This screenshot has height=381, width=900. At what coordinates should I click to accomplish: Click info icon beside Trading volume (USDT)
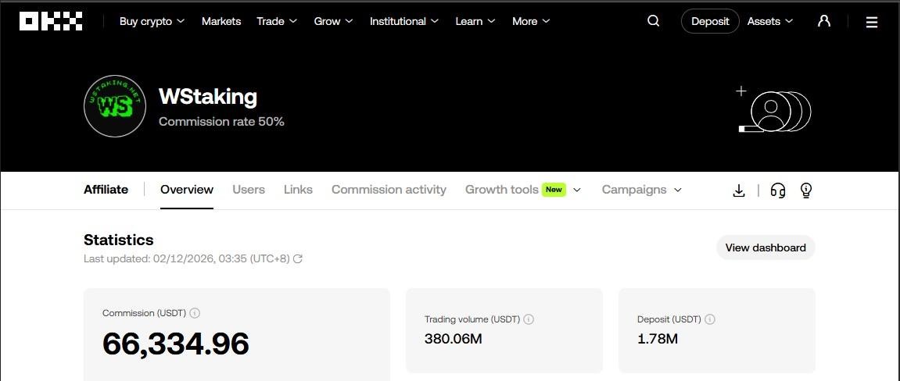pos(529,319)
